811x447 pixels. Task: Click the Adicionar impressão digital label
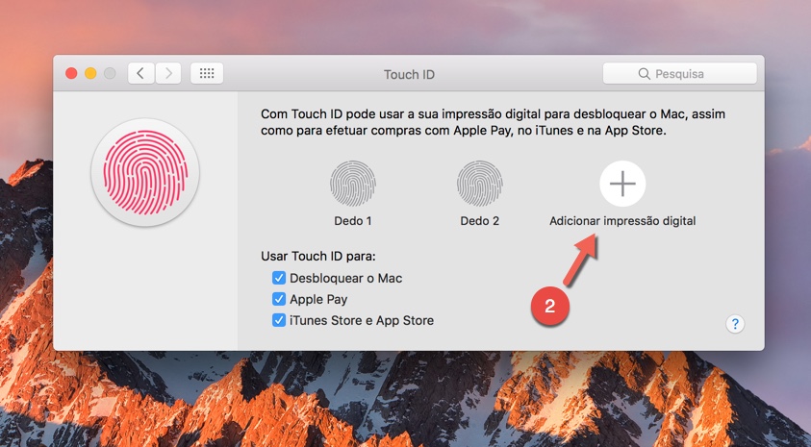point(622,221)
